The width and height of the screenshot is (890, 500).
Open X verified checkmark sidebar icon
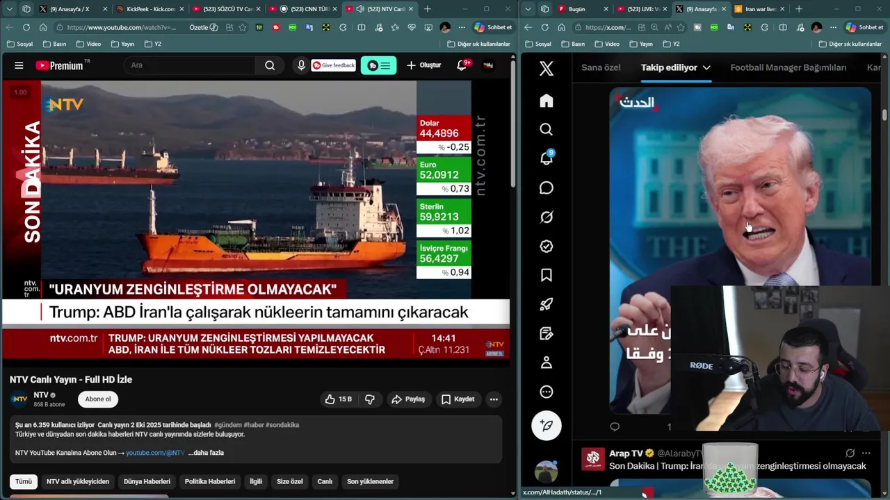tap(547, 247)
